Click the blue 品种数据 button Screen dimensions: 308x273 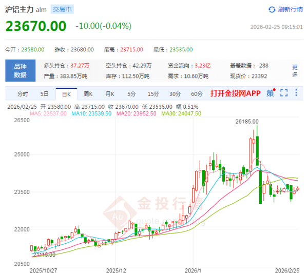coord(21,70)
